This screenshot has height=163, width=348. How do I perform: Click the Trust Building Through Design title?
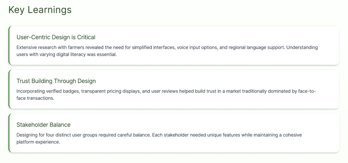point(56,81)
